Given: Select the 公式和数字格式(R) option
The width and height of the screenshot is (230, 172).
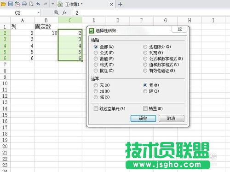Looking at the screenshot, I should click(163, 59).
